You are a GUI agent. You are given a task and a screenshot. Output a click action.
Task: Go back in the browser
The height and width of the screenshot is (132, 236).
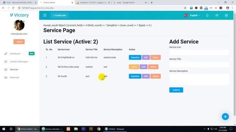tap(3, 8)
